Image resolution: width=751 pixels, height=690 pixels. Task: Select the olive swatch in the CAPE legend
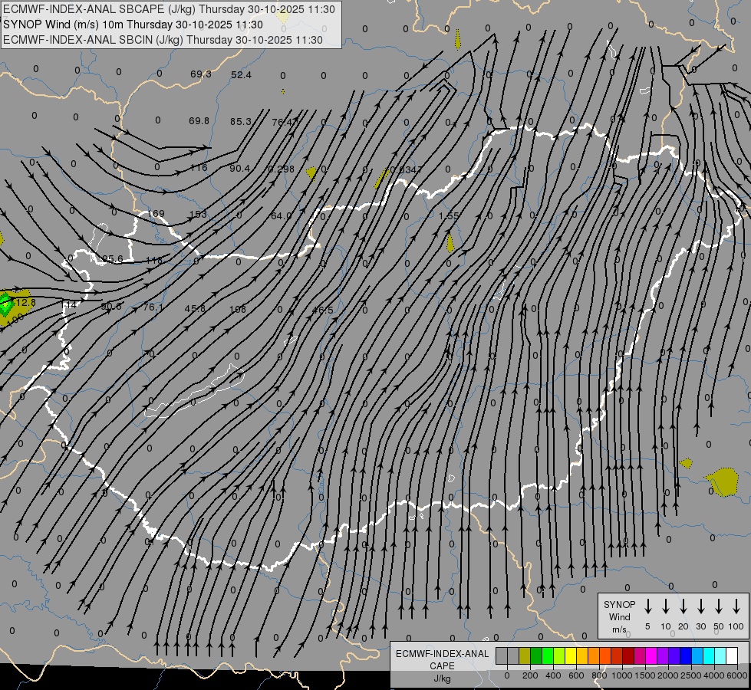click(525, 656)
